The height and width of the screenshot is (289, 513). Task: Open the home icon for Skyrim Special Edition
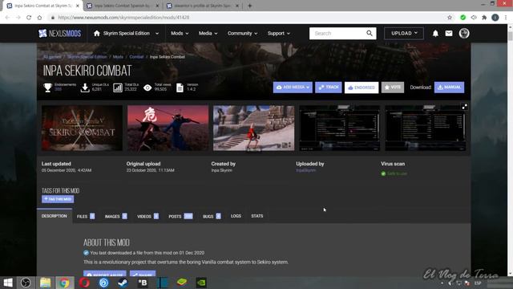[x=96, y=34]
